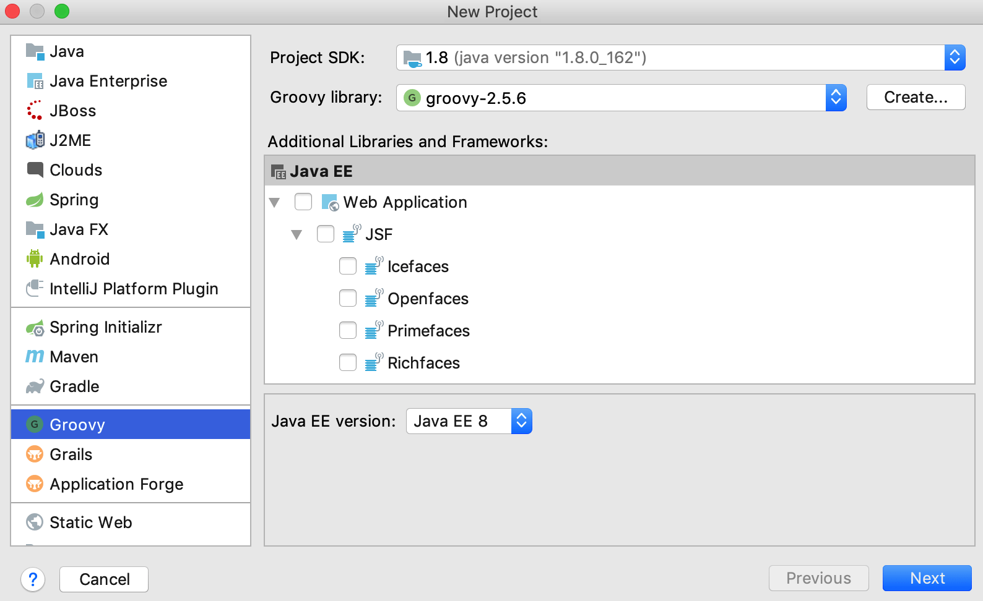This screenshot has width=983, height=601.
Task: Open the Groovy library dropdown
Action: 836,98
